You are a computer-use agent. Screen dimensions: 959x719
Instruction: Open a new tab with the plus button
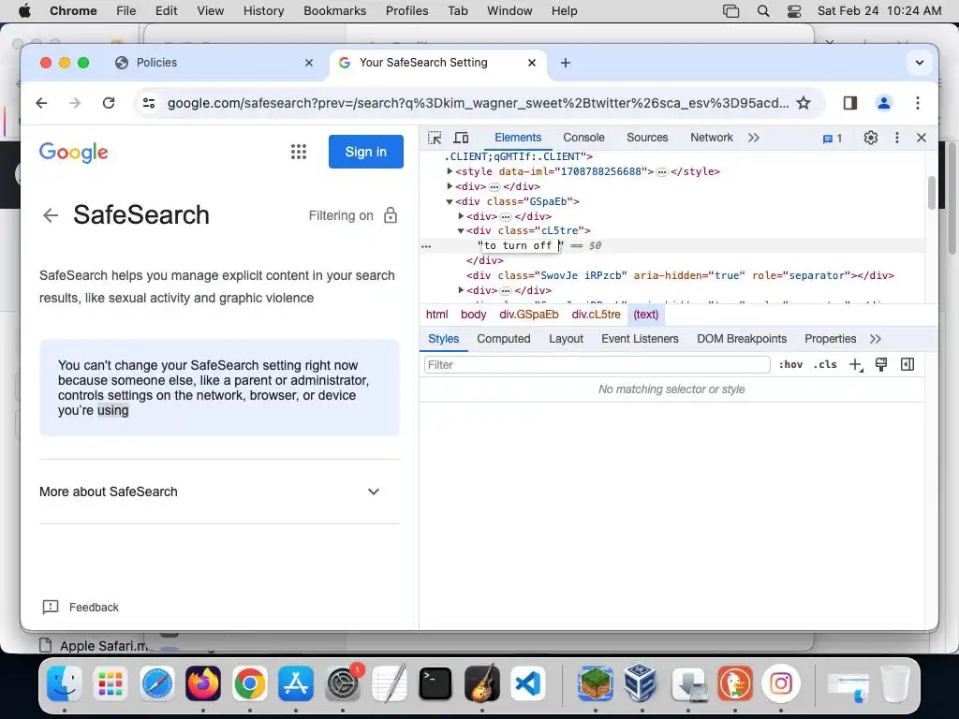point(566,63)
